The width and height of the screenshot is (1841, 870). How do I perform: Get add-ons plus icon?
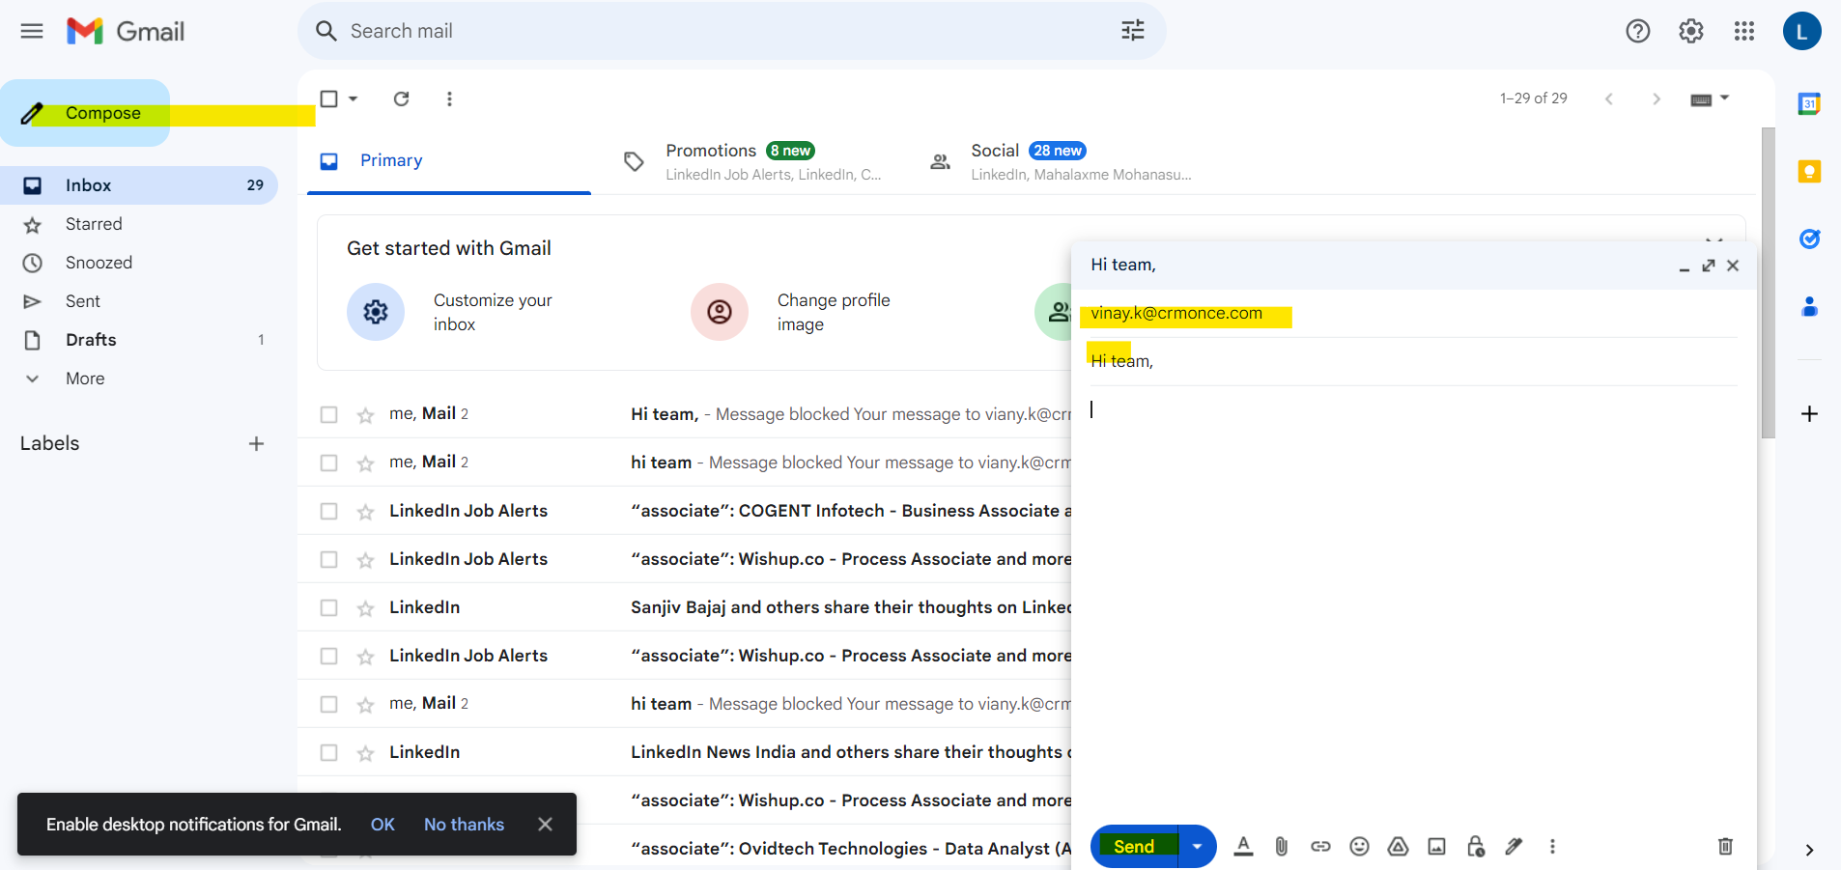point(1809,413)
